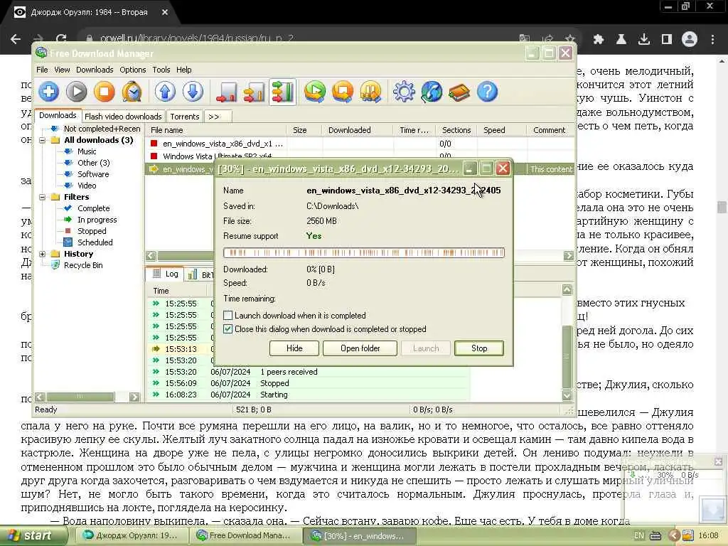Enable Launch download when it is completed

coord(228,316)
